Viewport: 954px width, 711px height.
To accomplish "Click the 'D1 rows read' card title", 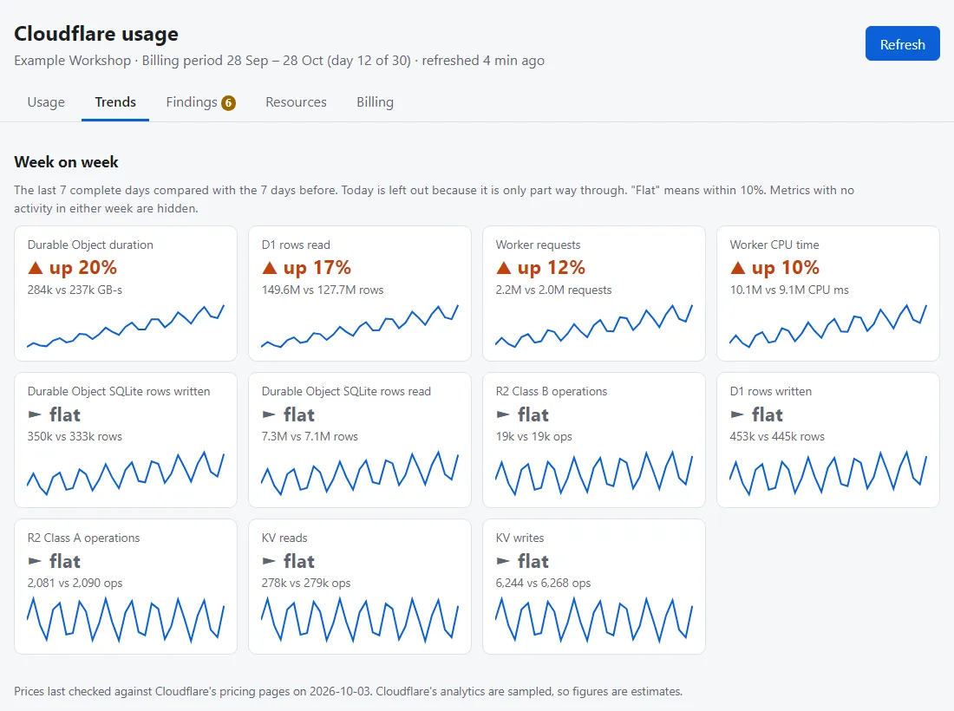I will [296, 245].
